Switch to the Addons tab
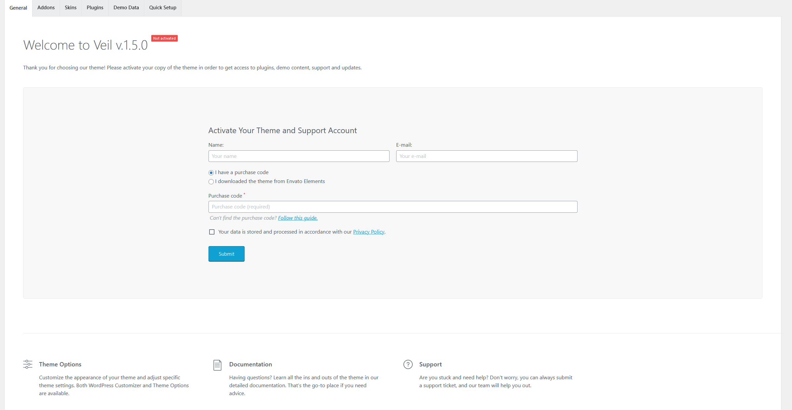 coord(46,8)
